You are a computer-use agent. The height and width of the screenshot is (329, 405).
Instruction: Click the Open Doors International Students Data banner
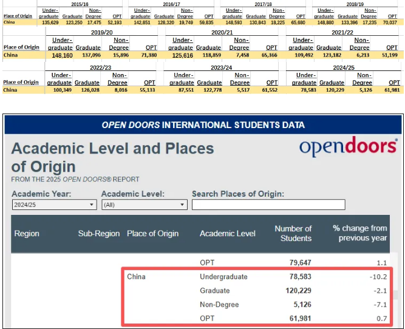pyautogui.click(x=203, y=125)
